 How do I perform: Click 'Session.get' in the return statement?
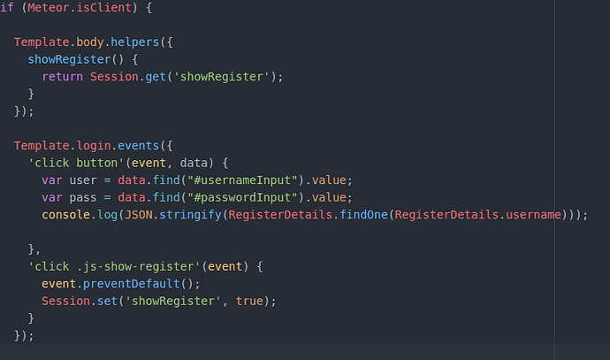coord(128,77)
